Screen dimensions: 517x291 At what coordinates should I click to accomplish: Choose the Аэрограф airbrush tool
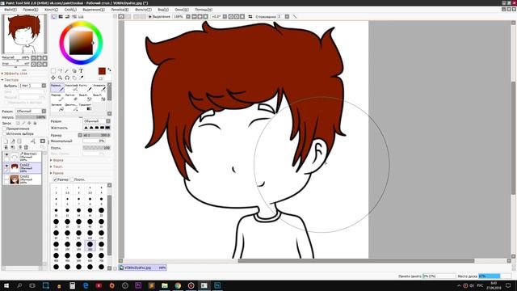pos(71,87)
